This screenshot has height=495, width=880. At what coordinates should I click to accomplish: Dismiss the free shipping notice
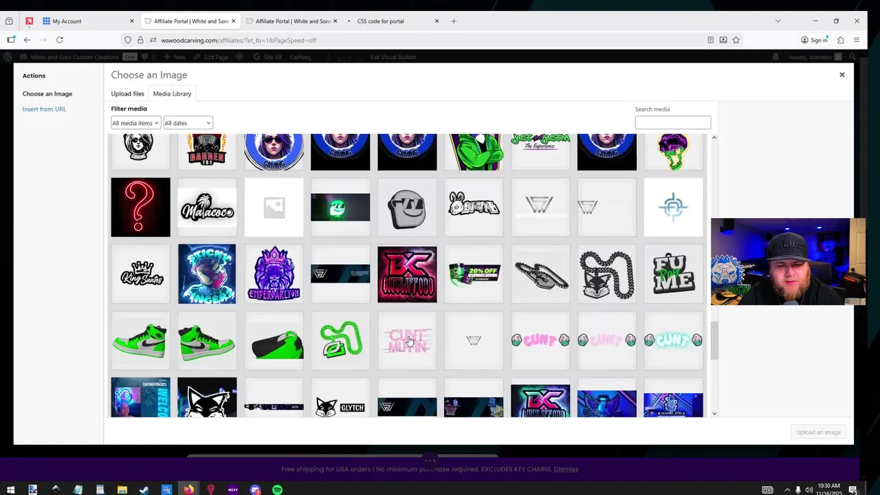(x=566, y=470)
